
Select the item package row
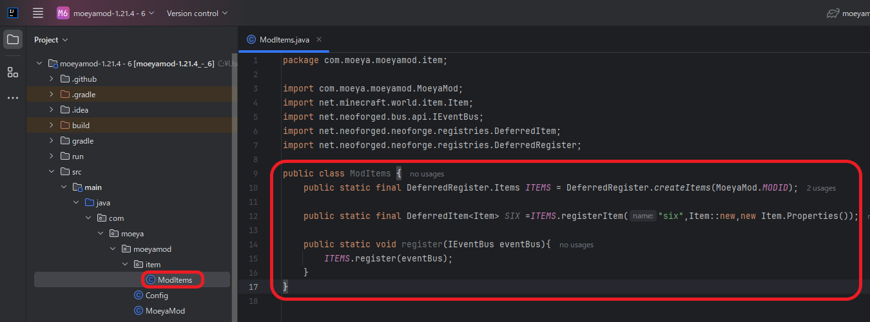point(132,265)
